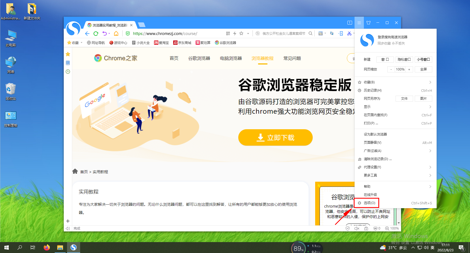Open the night mode icon dropdown arrow
470x253 pixels.
point(325,33)
